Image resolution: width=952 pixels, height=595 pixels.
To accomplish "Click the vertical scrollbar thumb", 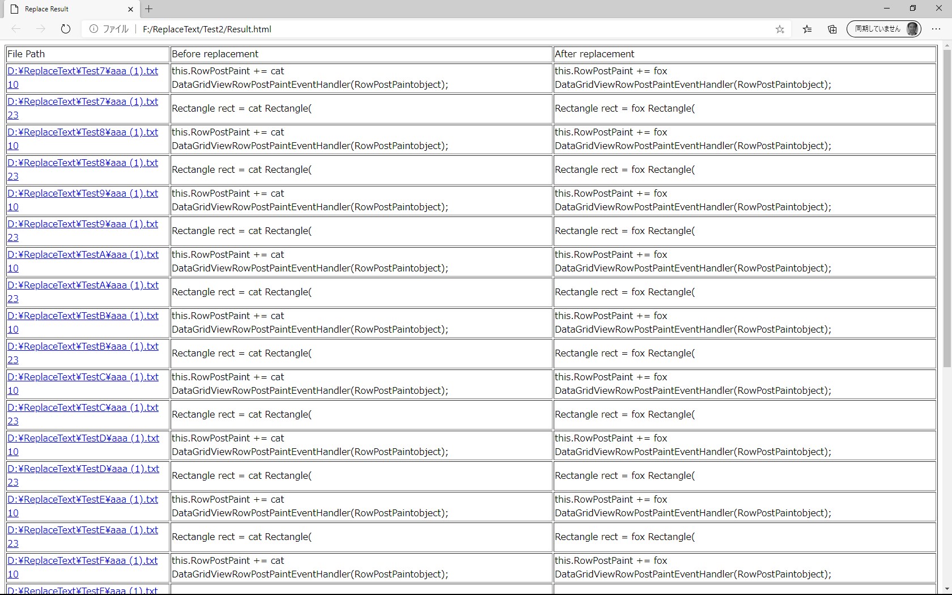I will point(947,209).
